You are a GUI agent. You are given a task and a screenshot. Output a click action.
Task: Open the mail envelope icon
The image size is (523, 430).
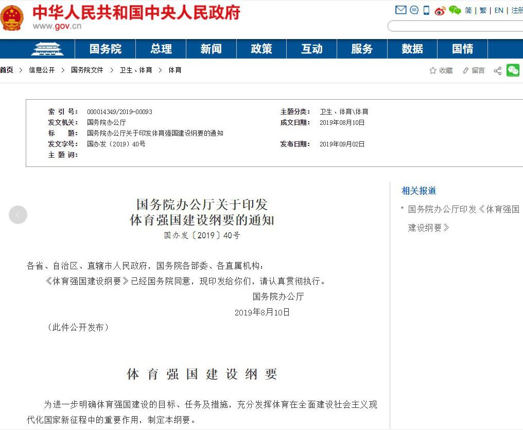pos(400,10)
